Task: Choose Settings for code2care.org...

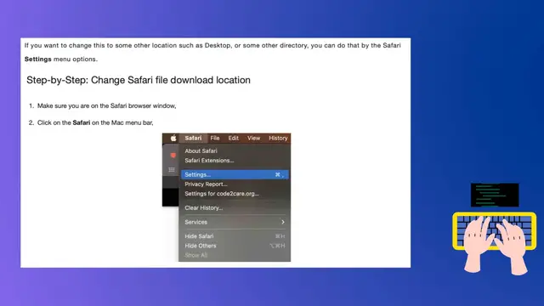Action: pos(222,194)
